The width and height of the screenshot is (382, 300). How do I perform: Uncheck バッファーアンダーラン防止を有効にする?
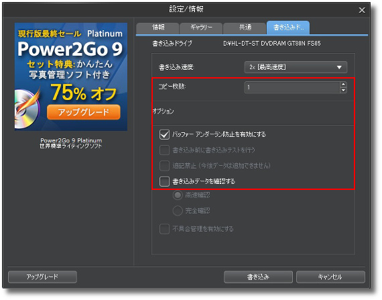[164, 134]
